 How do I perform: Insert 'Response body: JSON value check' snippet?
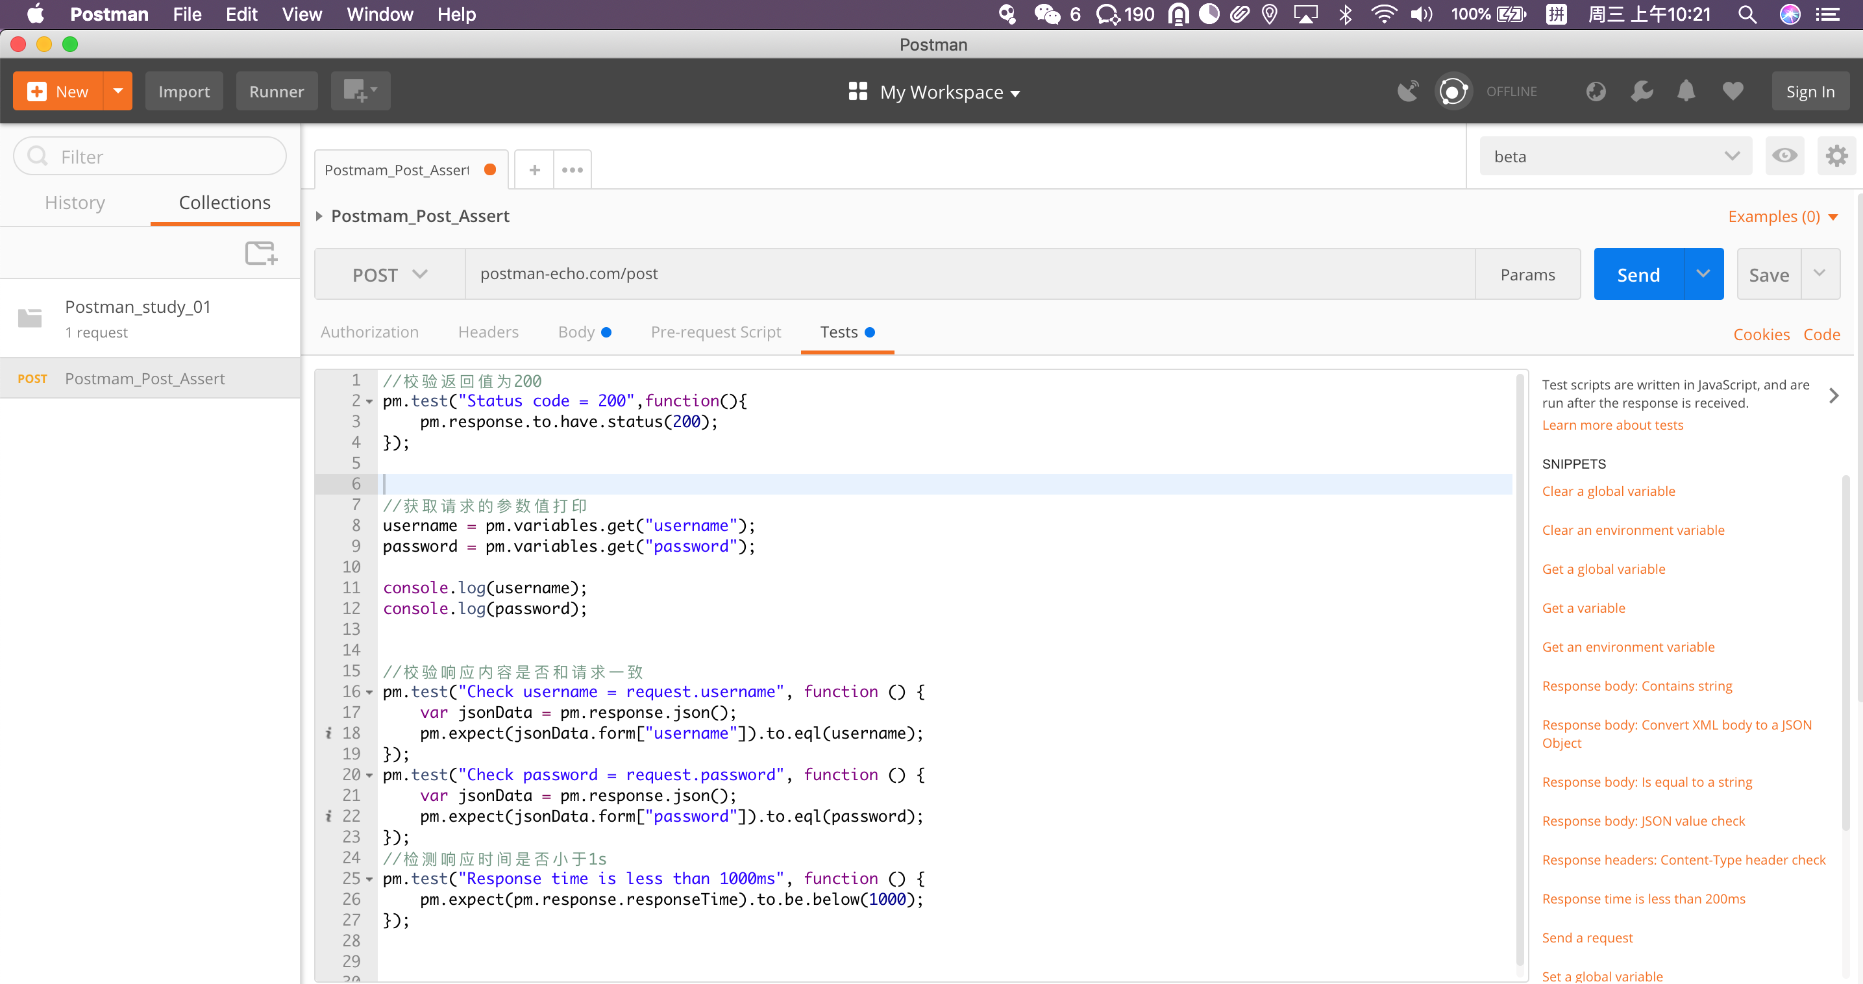[x=1643, y=820]
